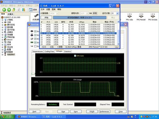This screenshot has width=159, height=119.
Task: Click the Clear button
Action: click(63, 112)
